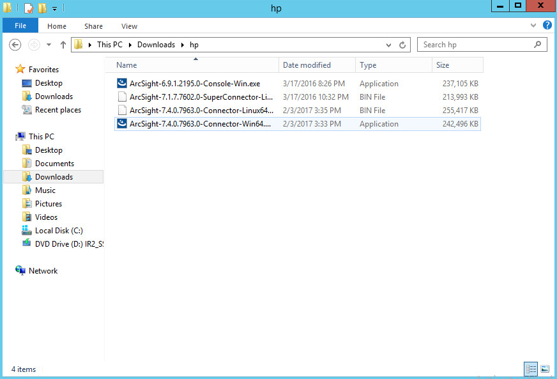The width and height of the screenshot is (557, 379).
Task: Click the Back navigation arrow
Action: [16, 45]
